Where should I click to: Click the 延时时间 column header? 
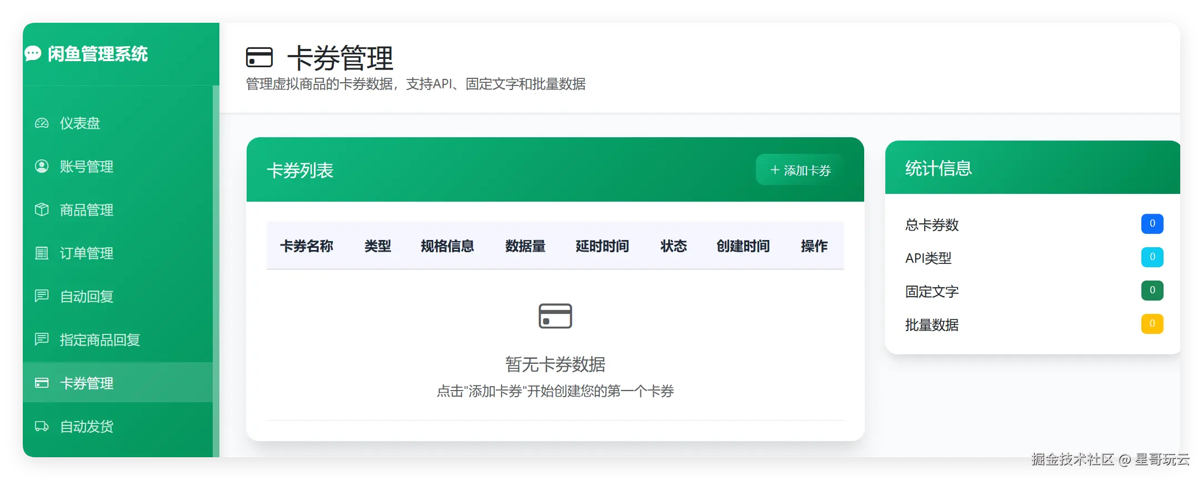[603, 246]
